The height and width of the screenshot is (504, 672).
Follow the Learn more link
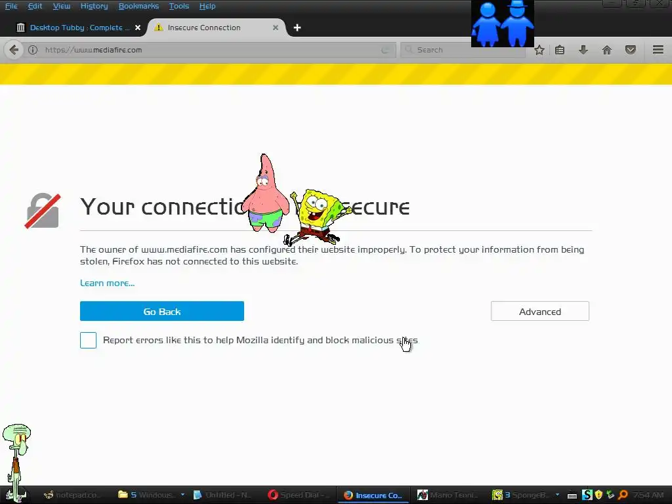(x=107, y=283)
